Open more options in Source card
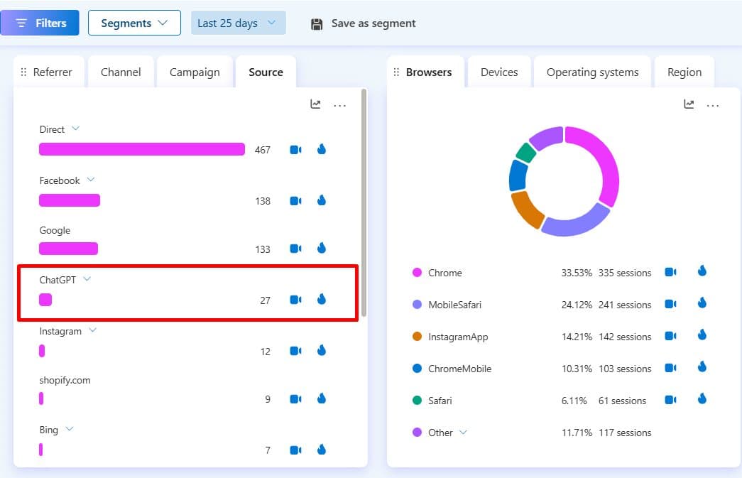The image size is (742, 478). (340, 106)
